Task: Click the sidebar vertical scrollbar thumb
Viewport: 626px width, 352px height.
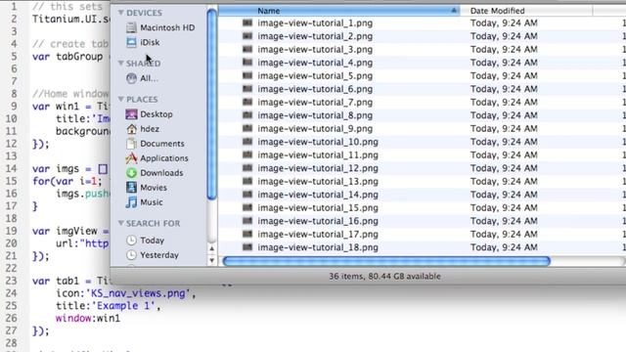Action: [212, 104]
